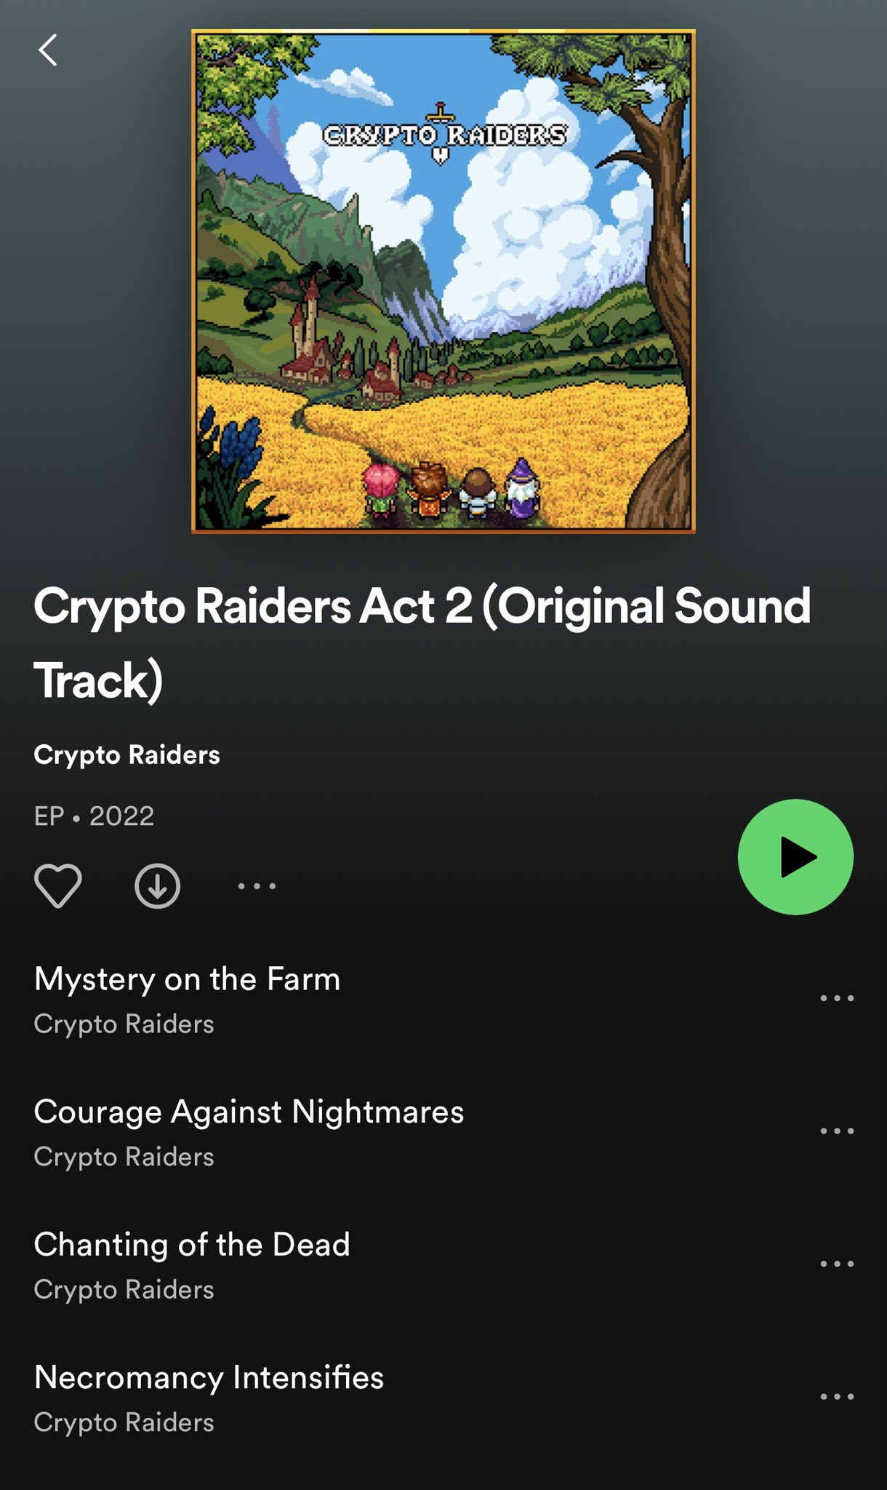Tap the artist name under Necromancy Intensifies
This screenshot has height=1490, width=887.
(124, 1422)
